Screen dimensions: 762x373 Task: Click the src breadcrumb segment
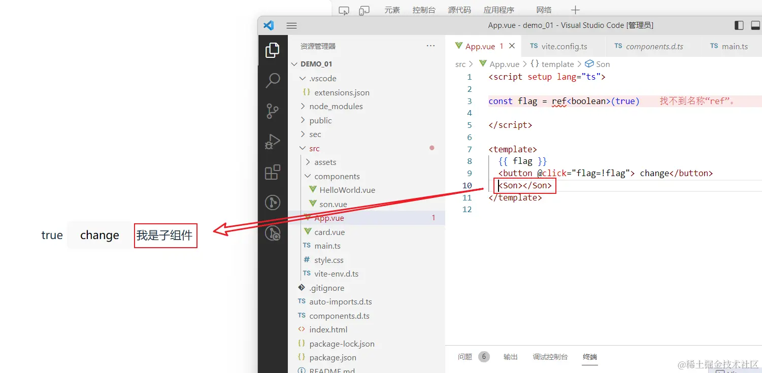point(460,64)
